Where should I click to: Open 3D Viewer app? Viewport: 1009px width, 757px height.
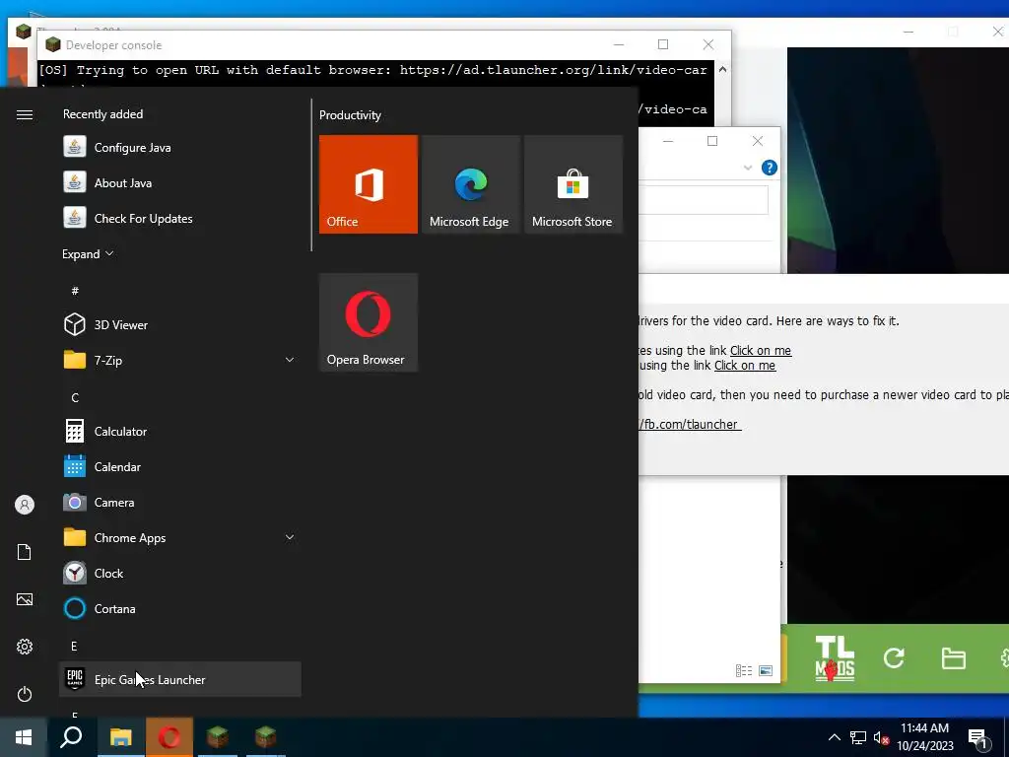[x=180, y=324]
